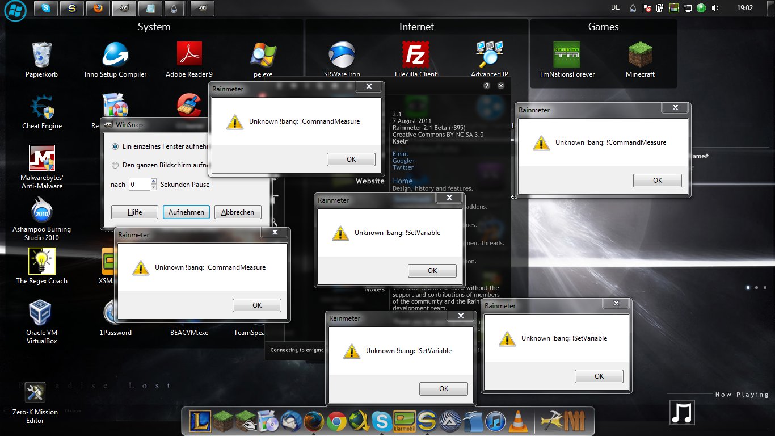Open League of Legends dock icon

[x=199, y=421]
